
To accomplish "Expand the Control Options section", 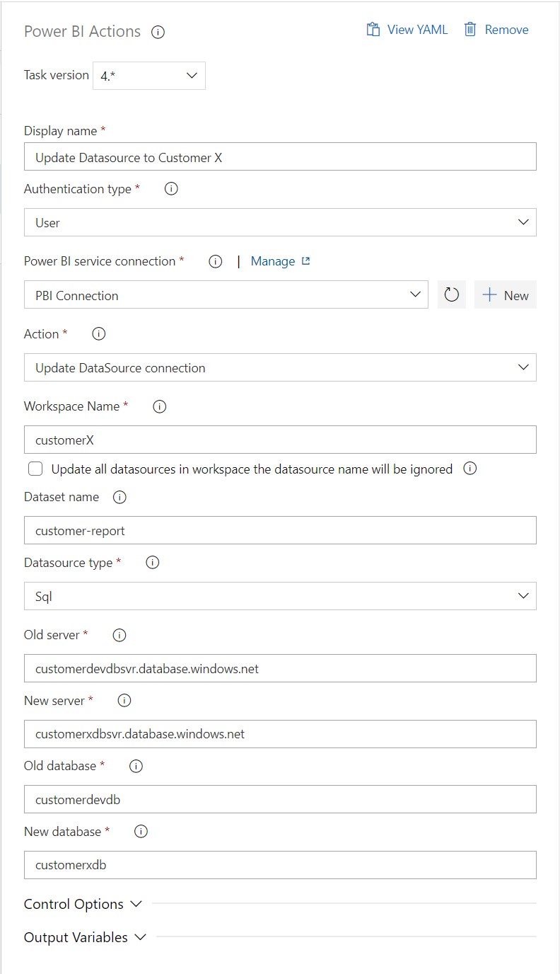I will point(83,904).
